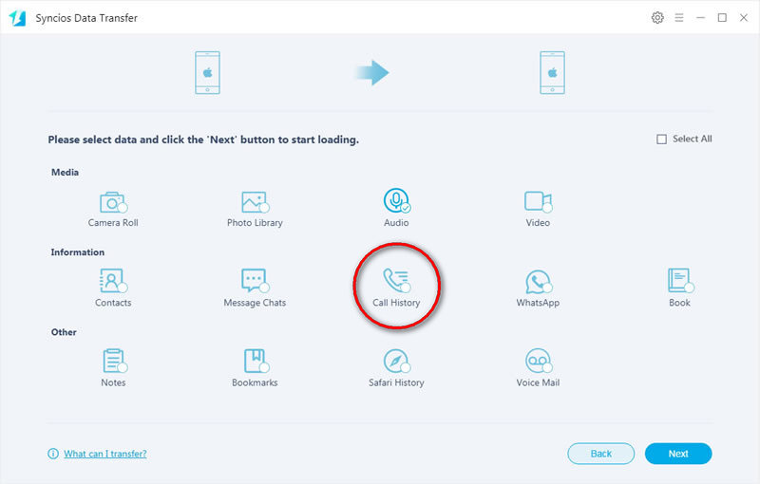Click the 'Media' section heading

click(65, 173)
